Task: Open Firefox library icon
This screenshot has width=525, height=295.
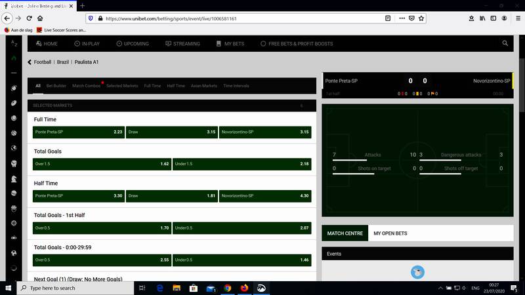Action: coord(482,18)
